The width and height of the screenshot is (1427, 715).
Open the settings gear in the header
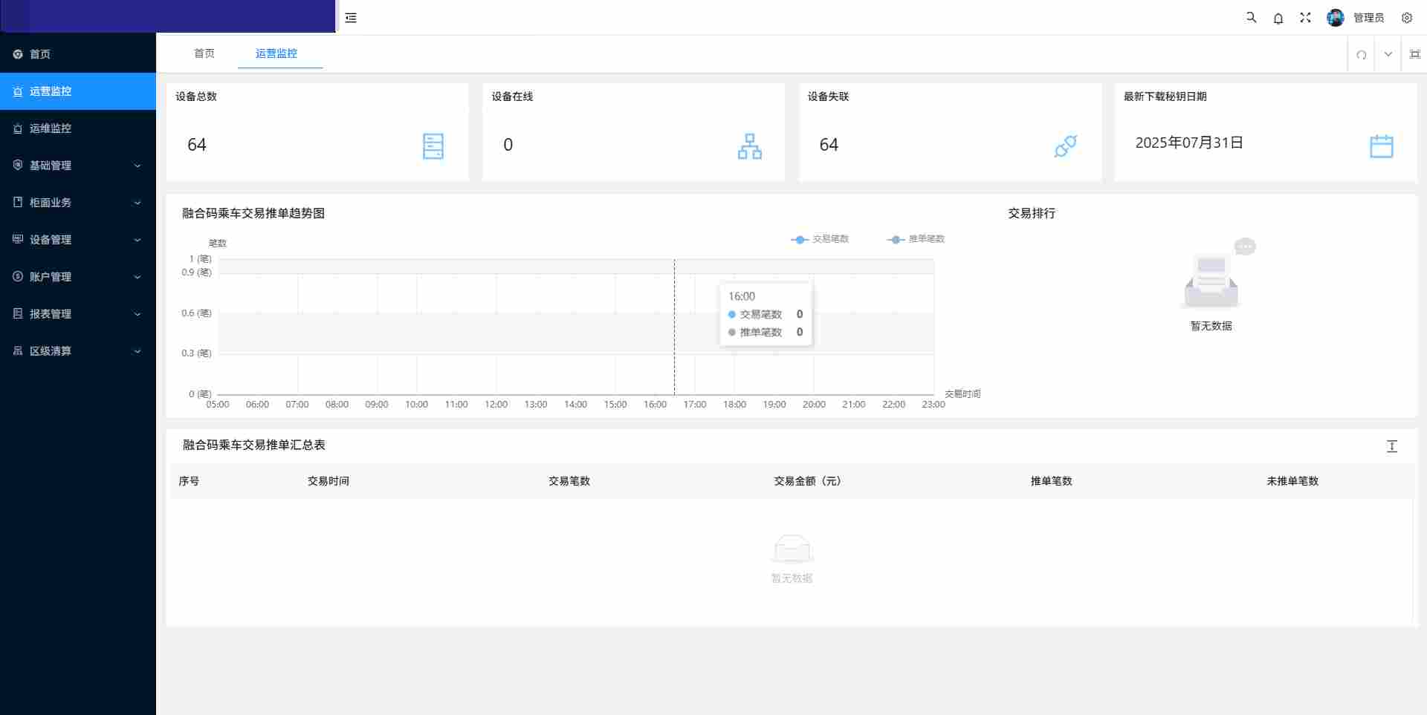coord(1407,18)
